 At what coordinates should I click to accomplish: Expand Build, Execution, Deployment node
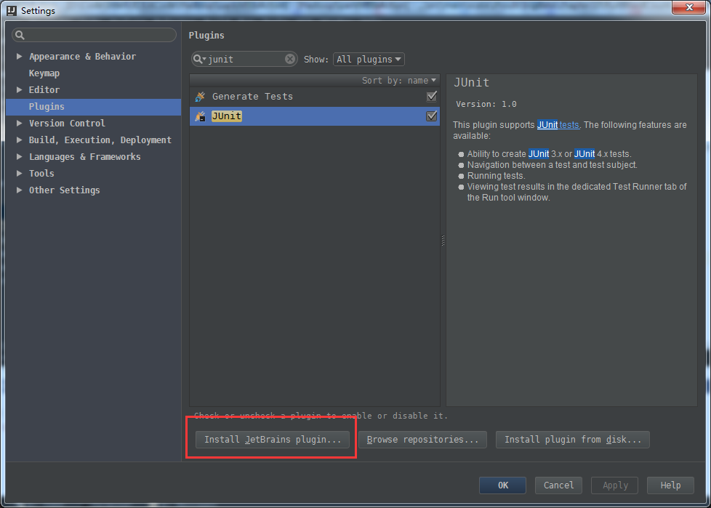pos(19,140)
